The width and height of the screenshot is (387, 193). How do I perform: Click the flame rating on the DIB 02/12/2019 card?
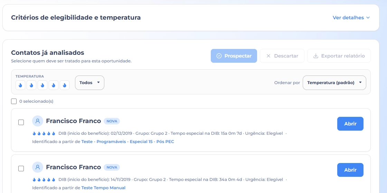[x=45, y=133]
